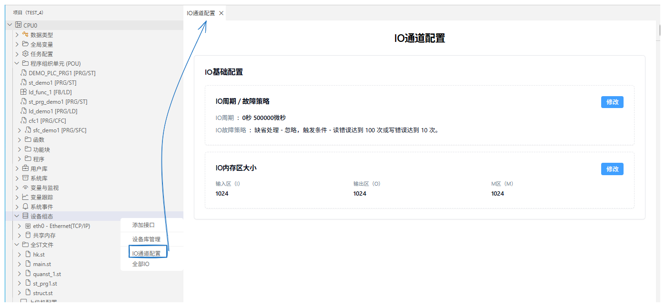This screenshot has height=307, width=665.
Task: Click the 全局变量 folder icon
Action: [x=25, y=44]
